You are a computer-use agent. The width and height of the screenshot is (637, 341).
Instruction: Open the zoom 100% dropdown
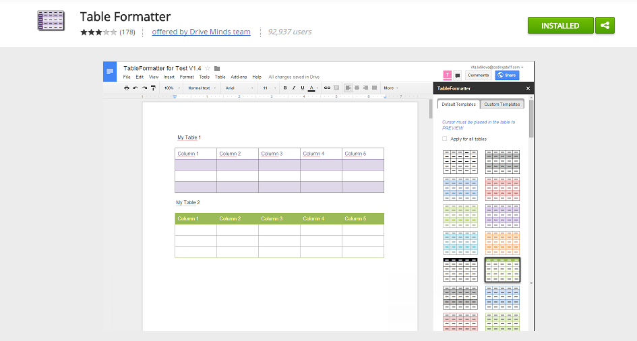tap(173, 88)
